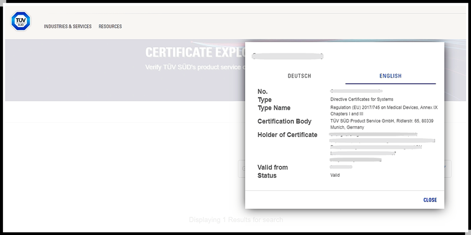471x235 pixels.
Task: Open Industries & Services menu
Action: click(x=68, y=26)
